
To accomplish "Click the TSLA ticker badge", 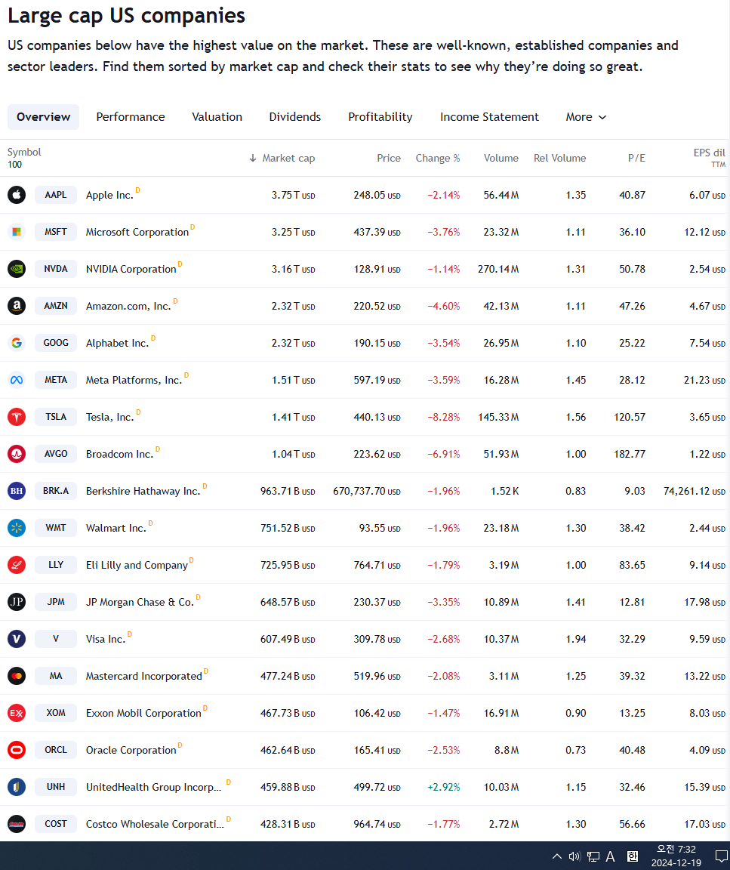I will click(x=55, y=417).
